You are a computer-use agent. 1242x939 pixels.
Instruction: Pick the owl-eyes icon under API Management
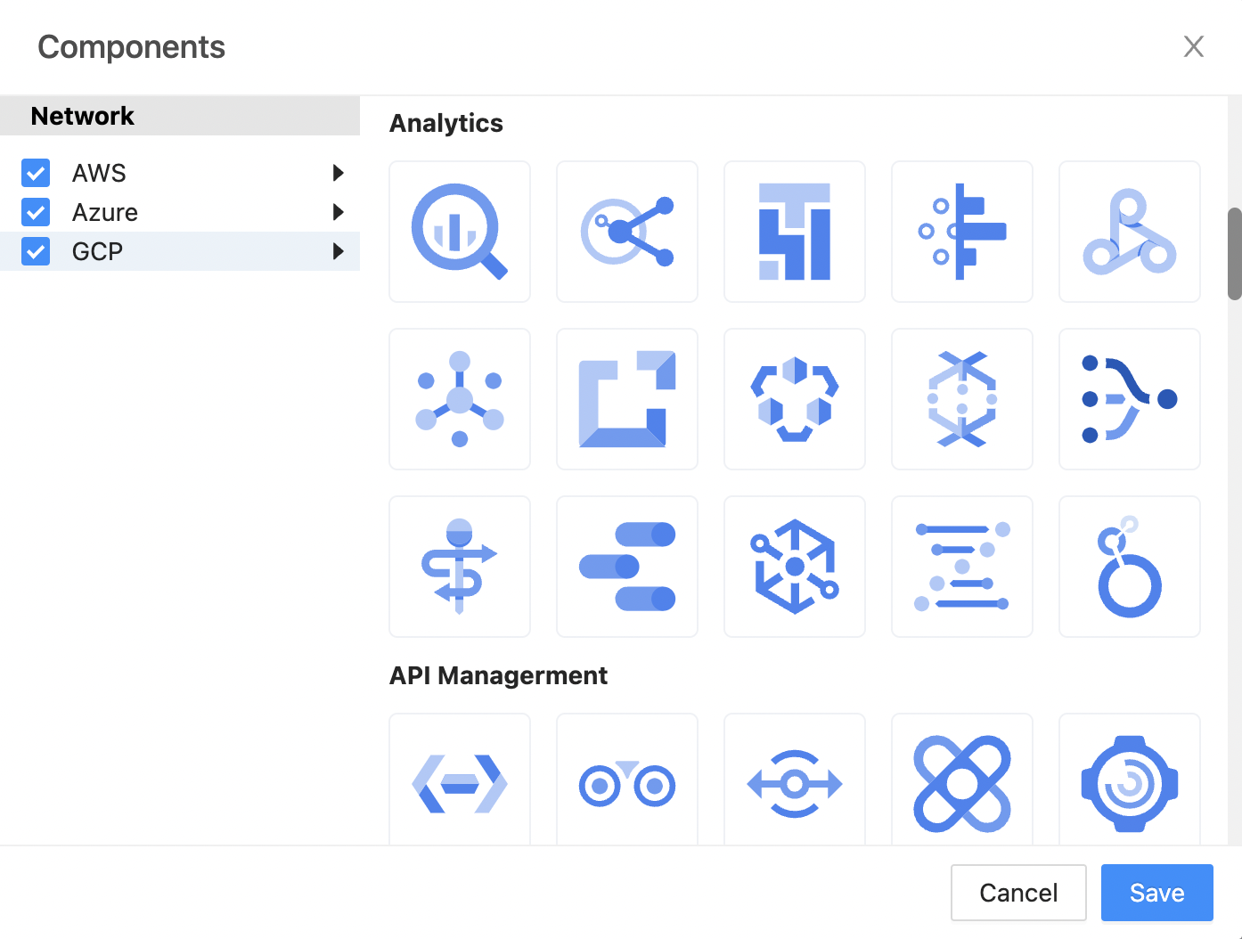tap(627, 784)
